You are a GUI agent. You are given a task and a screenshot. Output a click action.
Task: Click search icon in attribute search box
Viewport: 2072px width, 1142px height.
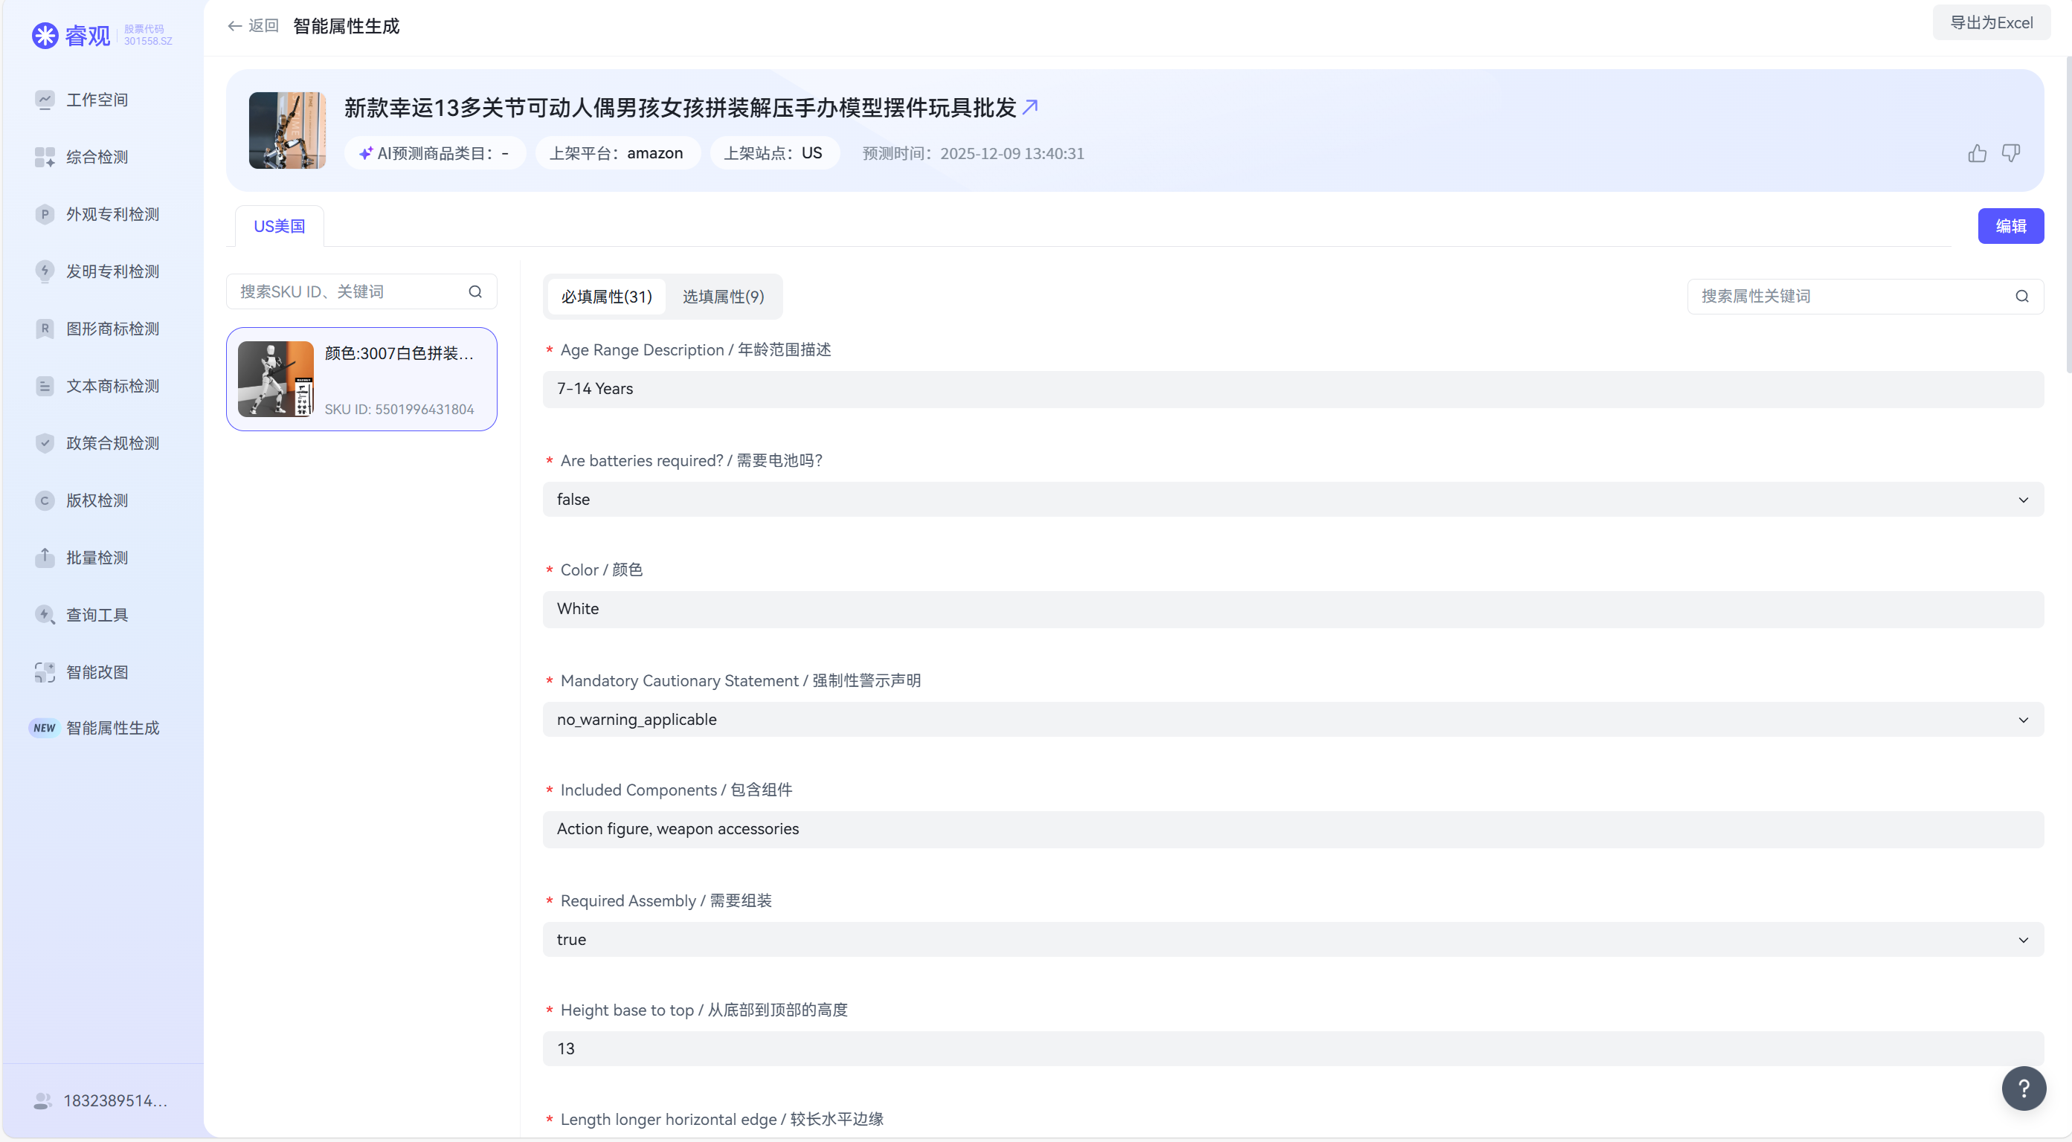(2022, 296)
